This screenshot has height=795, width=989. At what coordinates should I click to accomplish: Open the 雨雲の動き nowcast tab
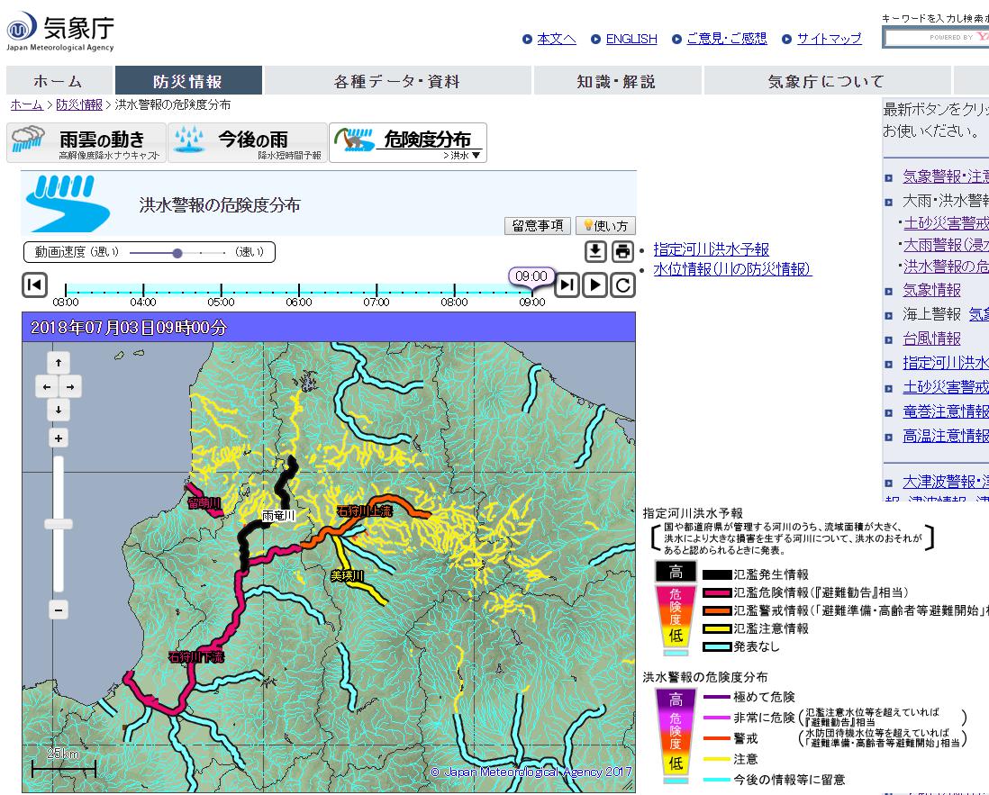(x=86, y=142)
